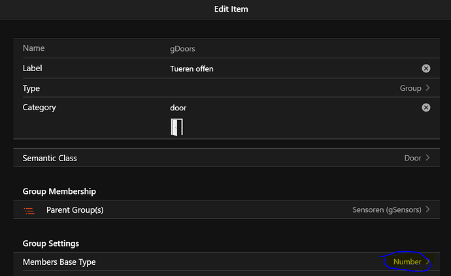Click the Group Settings section header

51,243
